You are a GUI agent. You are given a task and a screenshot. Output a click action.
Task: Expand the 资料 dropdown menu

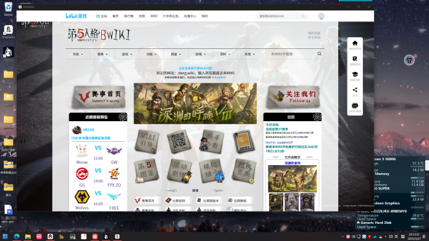(x=225, y=54)
